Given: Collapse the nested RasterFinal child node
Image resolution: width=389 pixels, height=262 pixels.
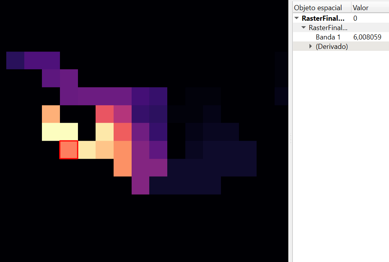Looking at the screenshot, I should point(304,28).
